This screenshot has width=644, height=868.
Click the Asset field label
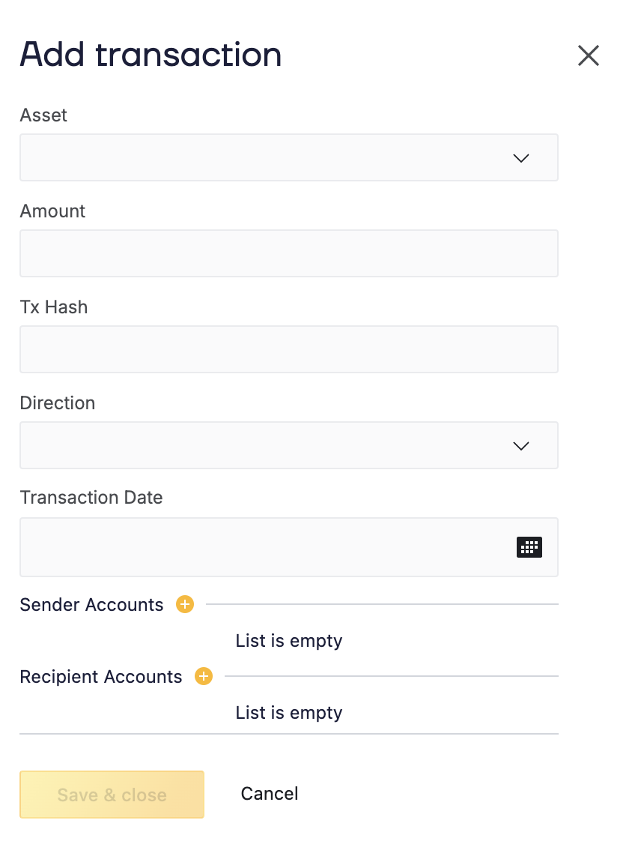pyautogui.click(x=43, y=115)
